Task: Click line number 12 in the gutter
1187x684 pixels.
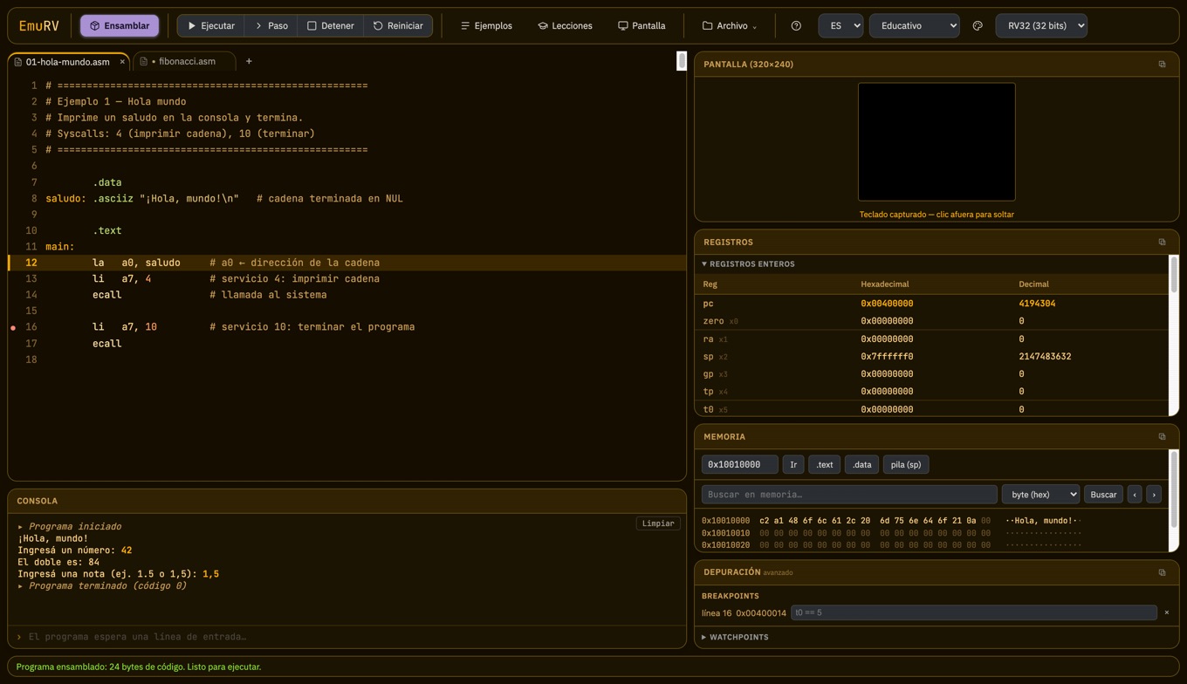Action: [31, 263]
